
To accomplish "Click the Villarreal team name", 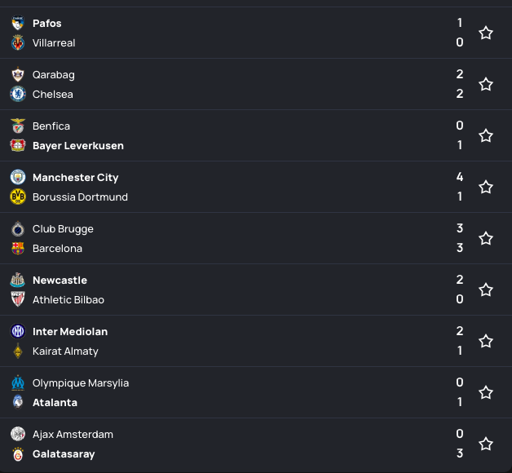I will point(54,43).
